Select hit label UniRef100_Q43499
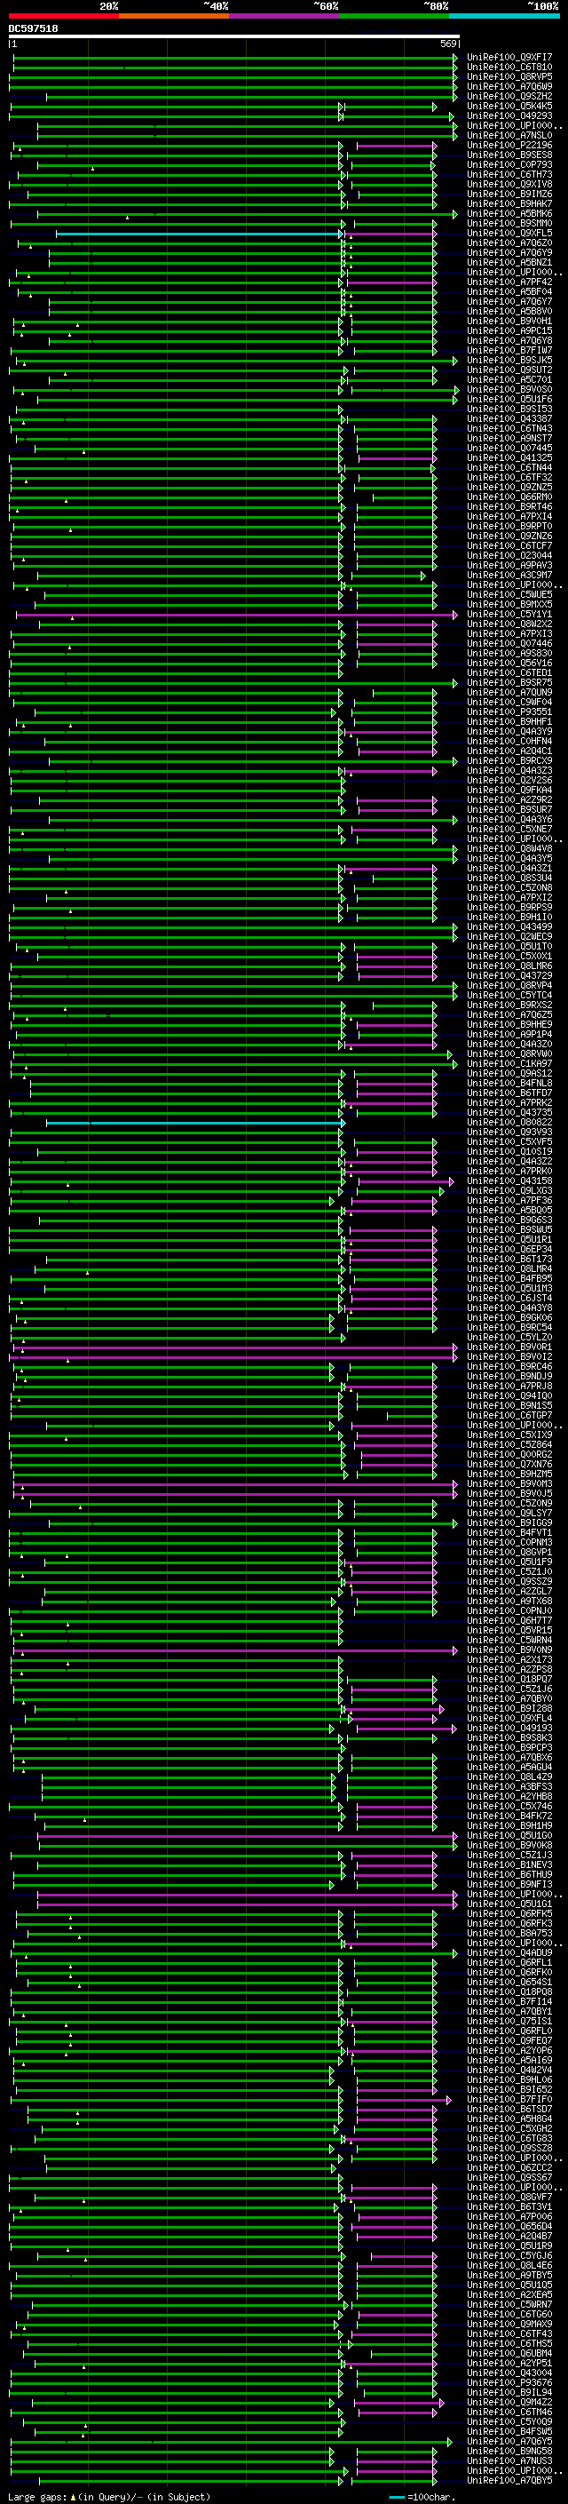The image size is (568, 2504). pyautogui.click(x=509, y=927)
